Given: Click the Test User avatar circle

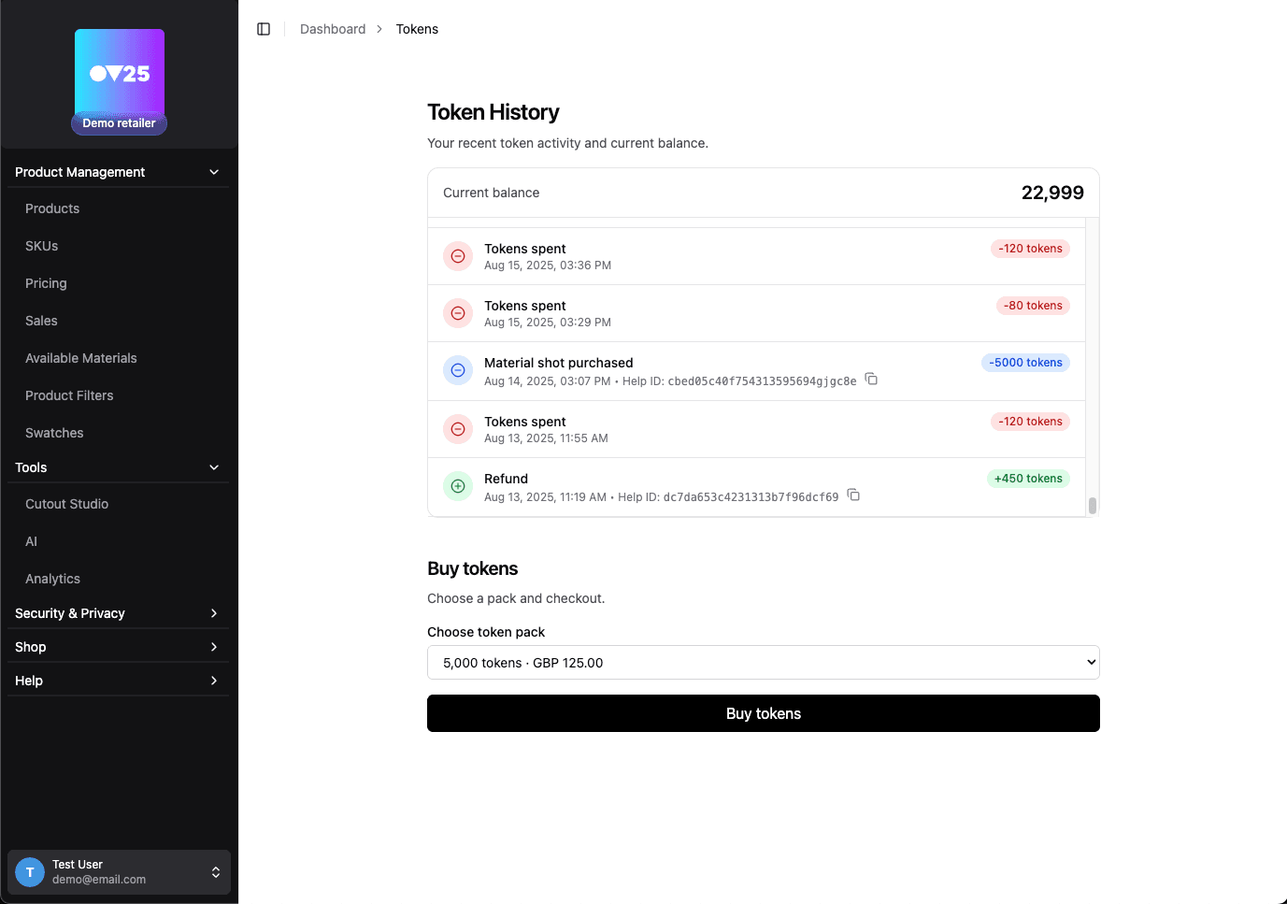Looking at the screenshot, I should click(x=29, y=871).
